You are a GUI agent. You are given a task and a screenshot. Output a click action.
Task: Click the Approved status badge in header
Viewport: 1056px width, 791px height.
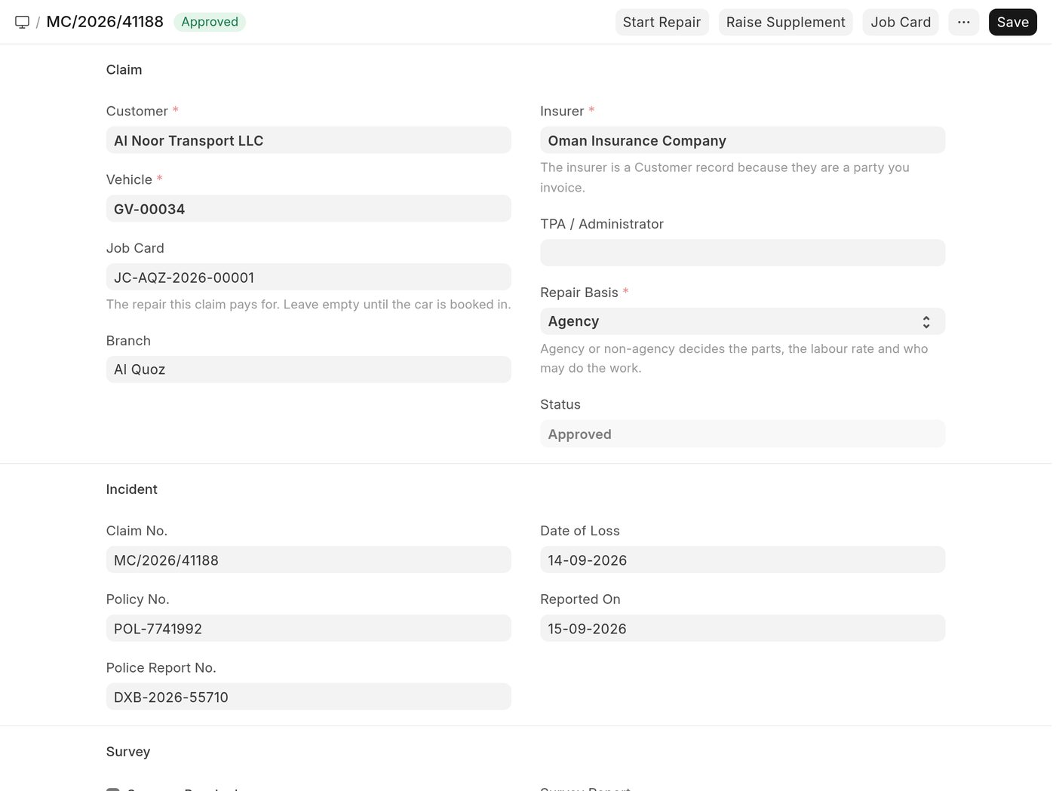210,22
